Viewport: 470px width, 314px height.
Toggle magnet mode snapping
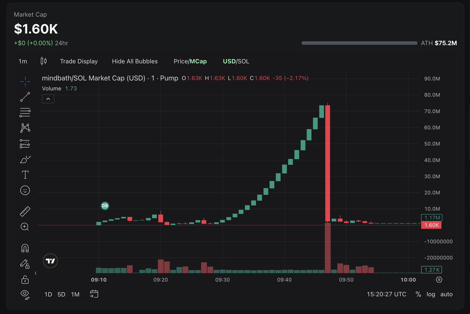[25, 248]
